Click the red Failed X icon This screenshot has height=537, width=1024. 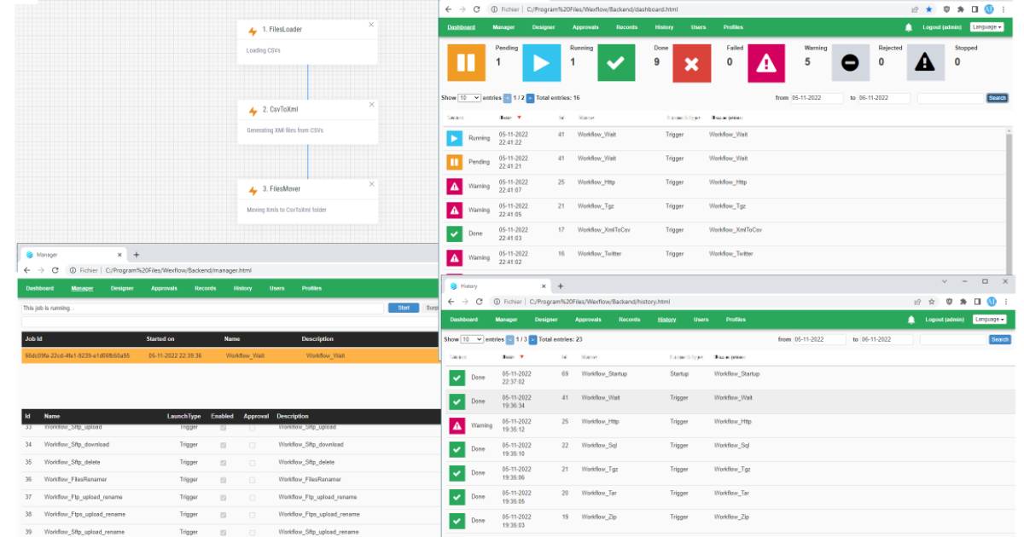pyautogui.click(x=690, y=61)
